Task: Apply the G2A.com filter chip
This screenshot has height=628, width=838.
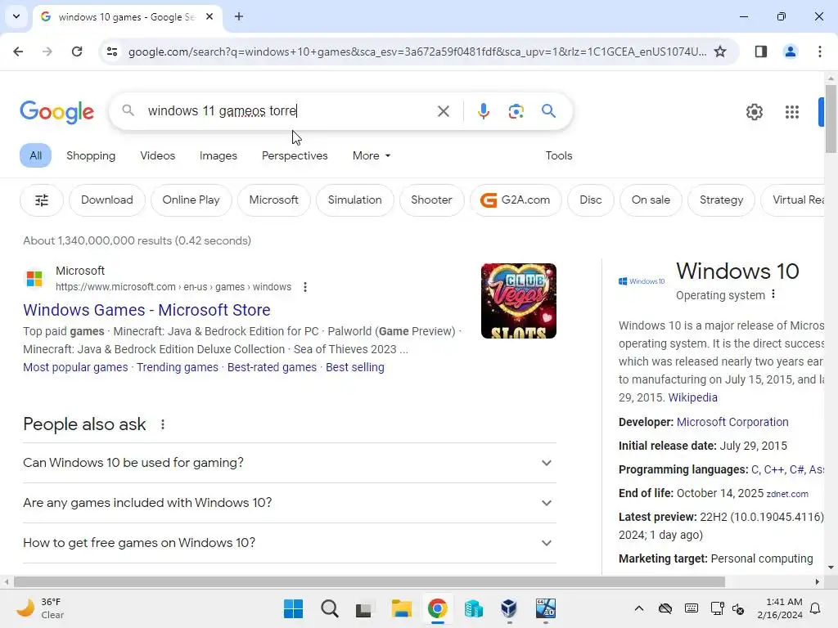Action: (516, 200)
